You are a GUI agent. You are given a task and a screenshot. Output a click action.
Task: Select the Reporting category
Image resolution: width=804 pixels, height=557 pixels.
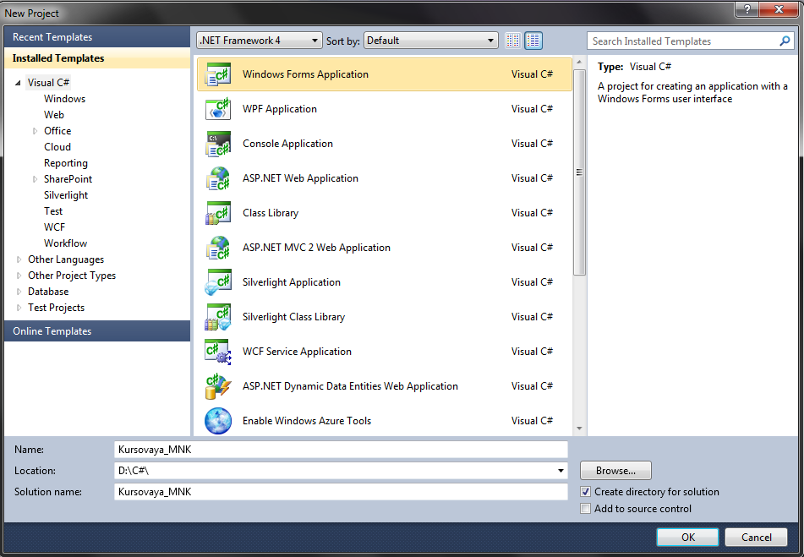tap(66, 163)
